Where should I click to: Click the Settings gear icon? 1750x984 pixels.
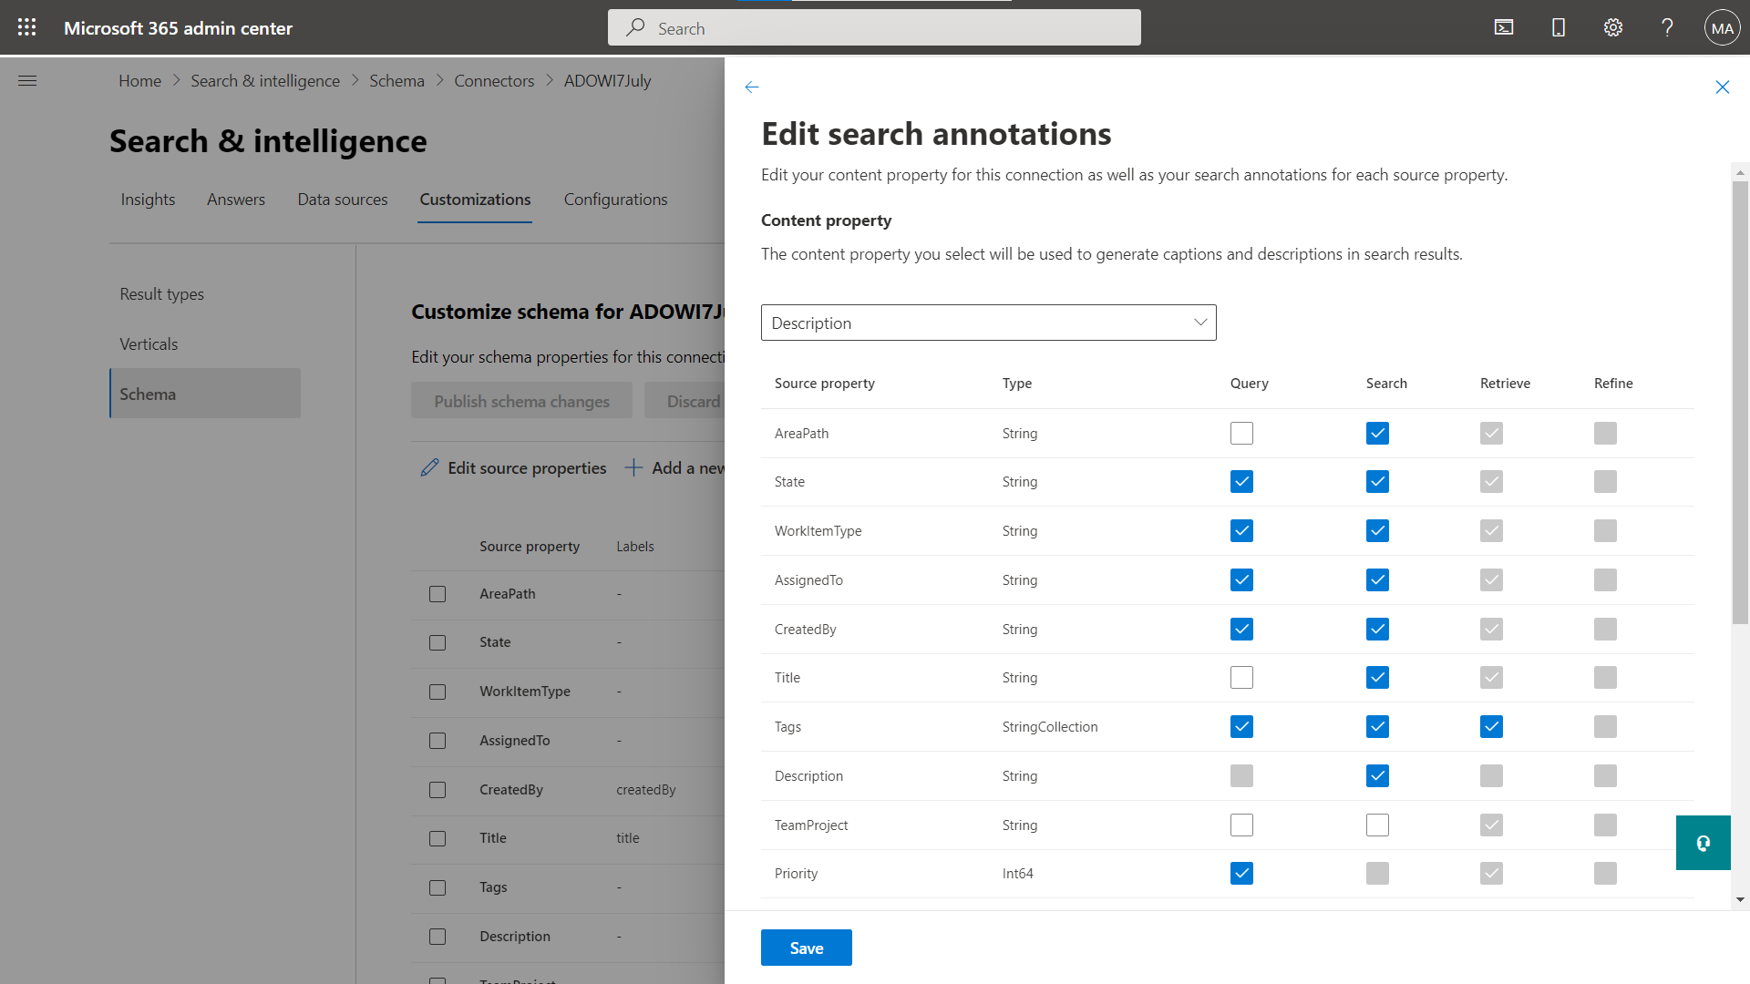point(1613,27)
